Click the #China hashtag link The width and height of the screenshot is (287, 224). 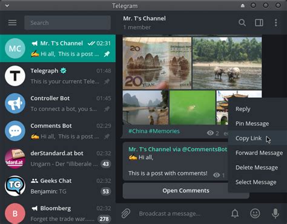(138, 131)
